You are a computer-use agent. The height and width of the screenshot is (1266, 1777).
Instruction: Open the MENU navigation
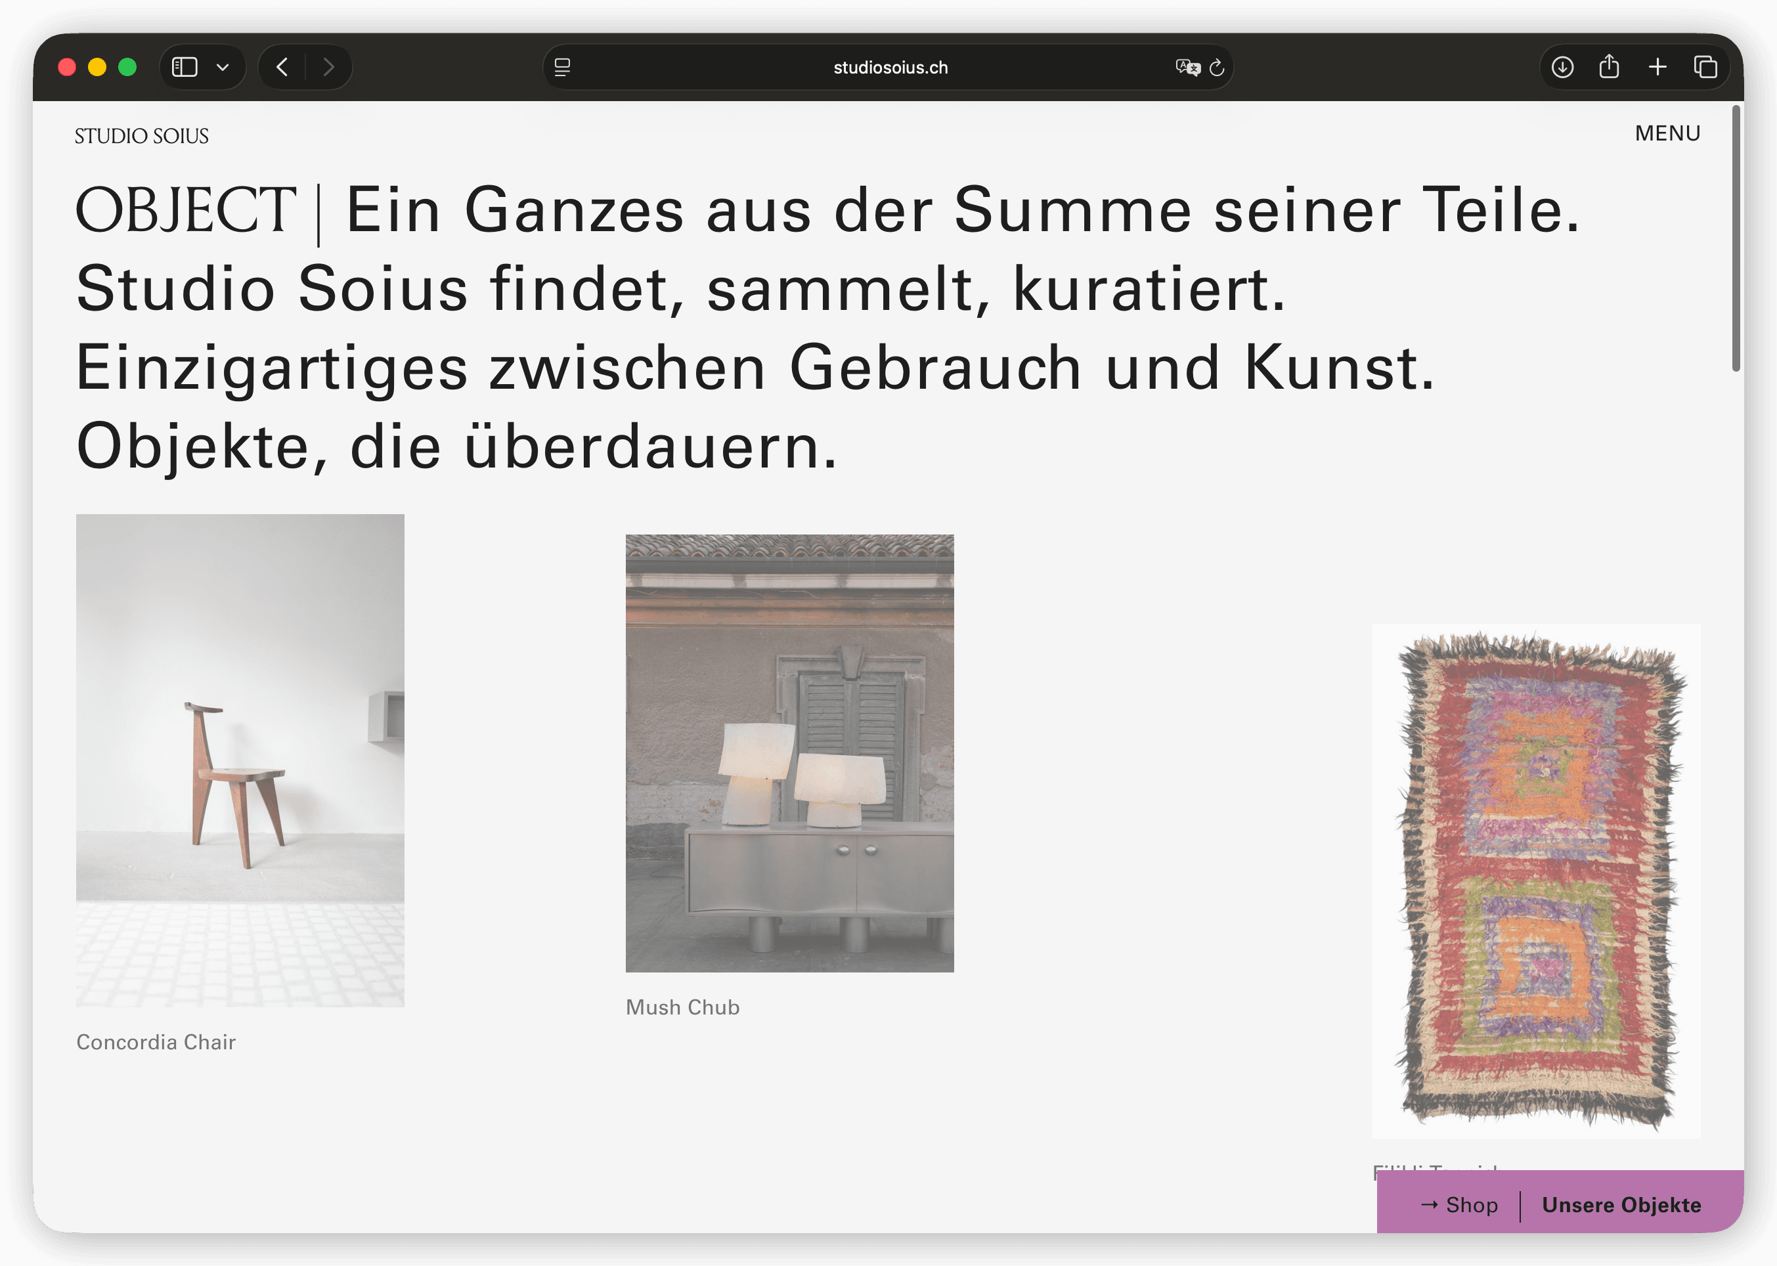click(1668, 133)
